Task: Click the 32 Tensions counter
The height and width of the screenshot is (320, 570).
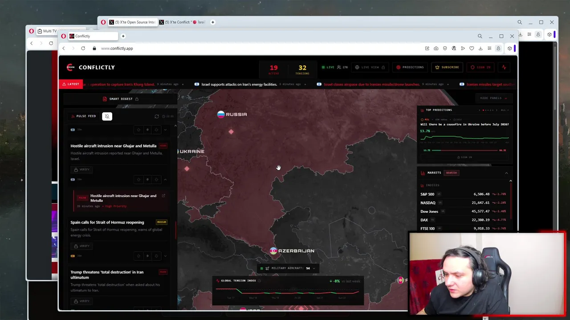Action: point(302,69)
